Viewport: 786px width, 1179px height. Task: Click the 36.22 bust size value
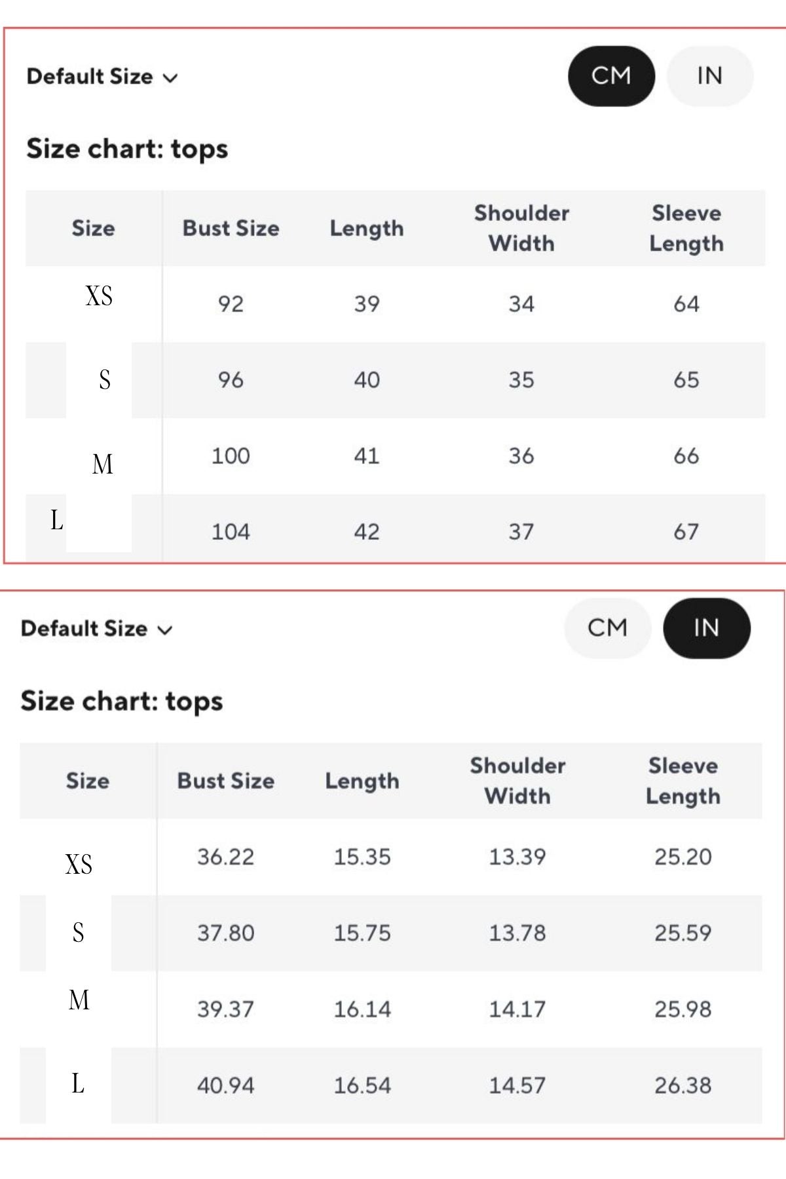pos(225,857)
